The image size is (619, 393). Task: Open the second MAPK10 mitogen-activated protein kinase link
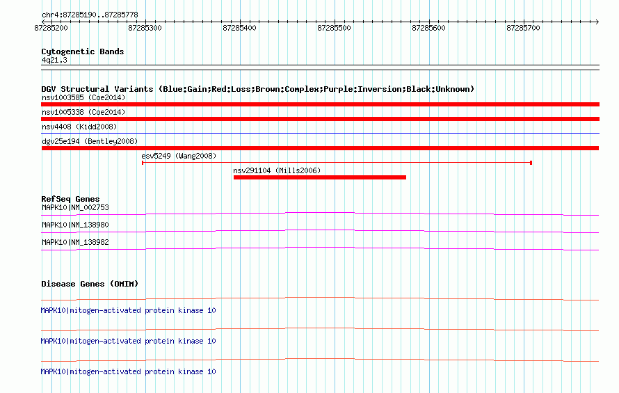[128, 342]
